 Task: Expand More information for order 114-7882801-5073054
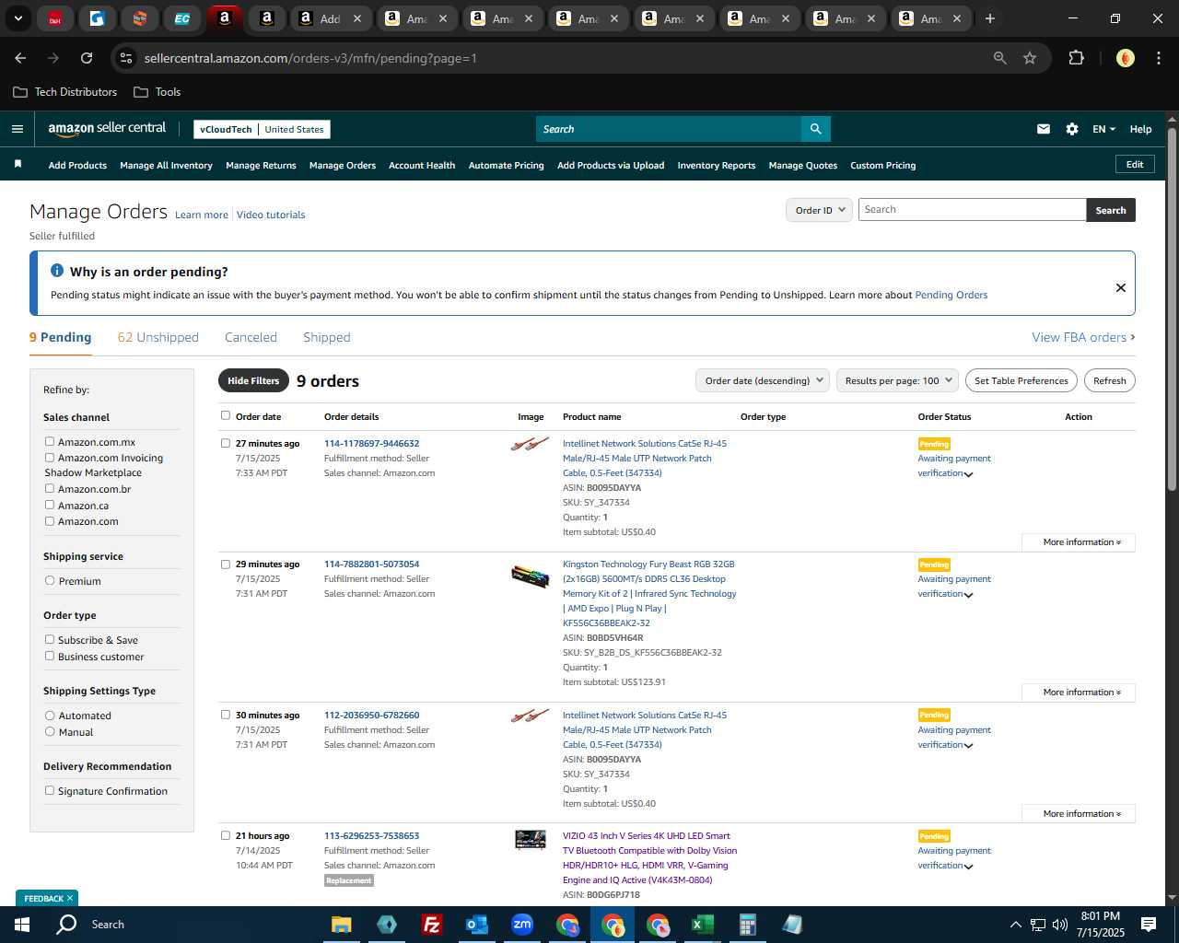point(1079,693)
